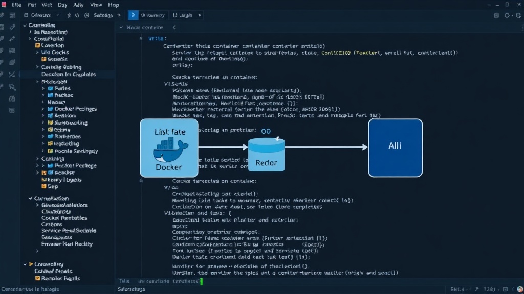
Task: Expand the Oroclarsell tree node
Action: (37, 82)
